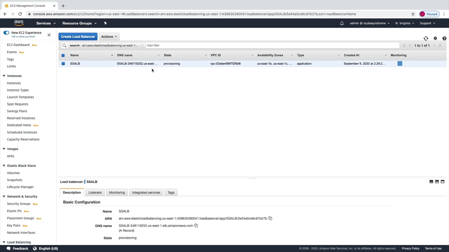Open the Volumes page
This screenshot has width=449, height=252.
coord(13,173)
